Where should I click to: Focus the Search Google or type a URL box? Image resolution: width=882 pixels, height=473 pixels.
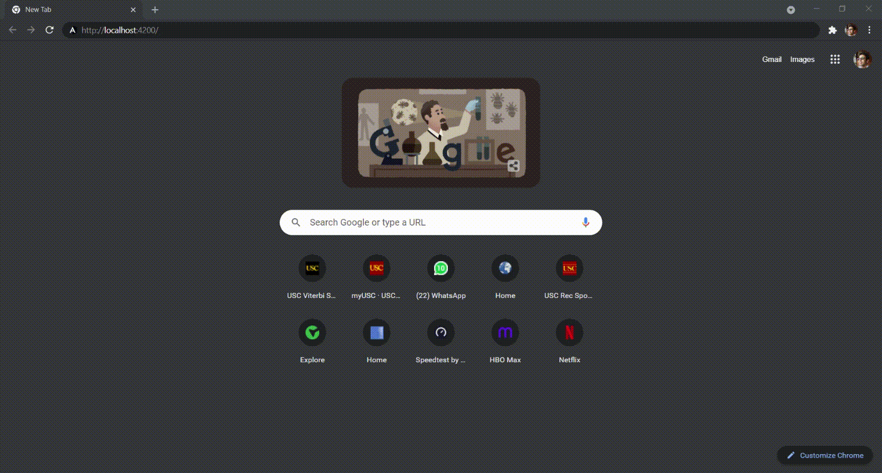[x=440, y=222]
